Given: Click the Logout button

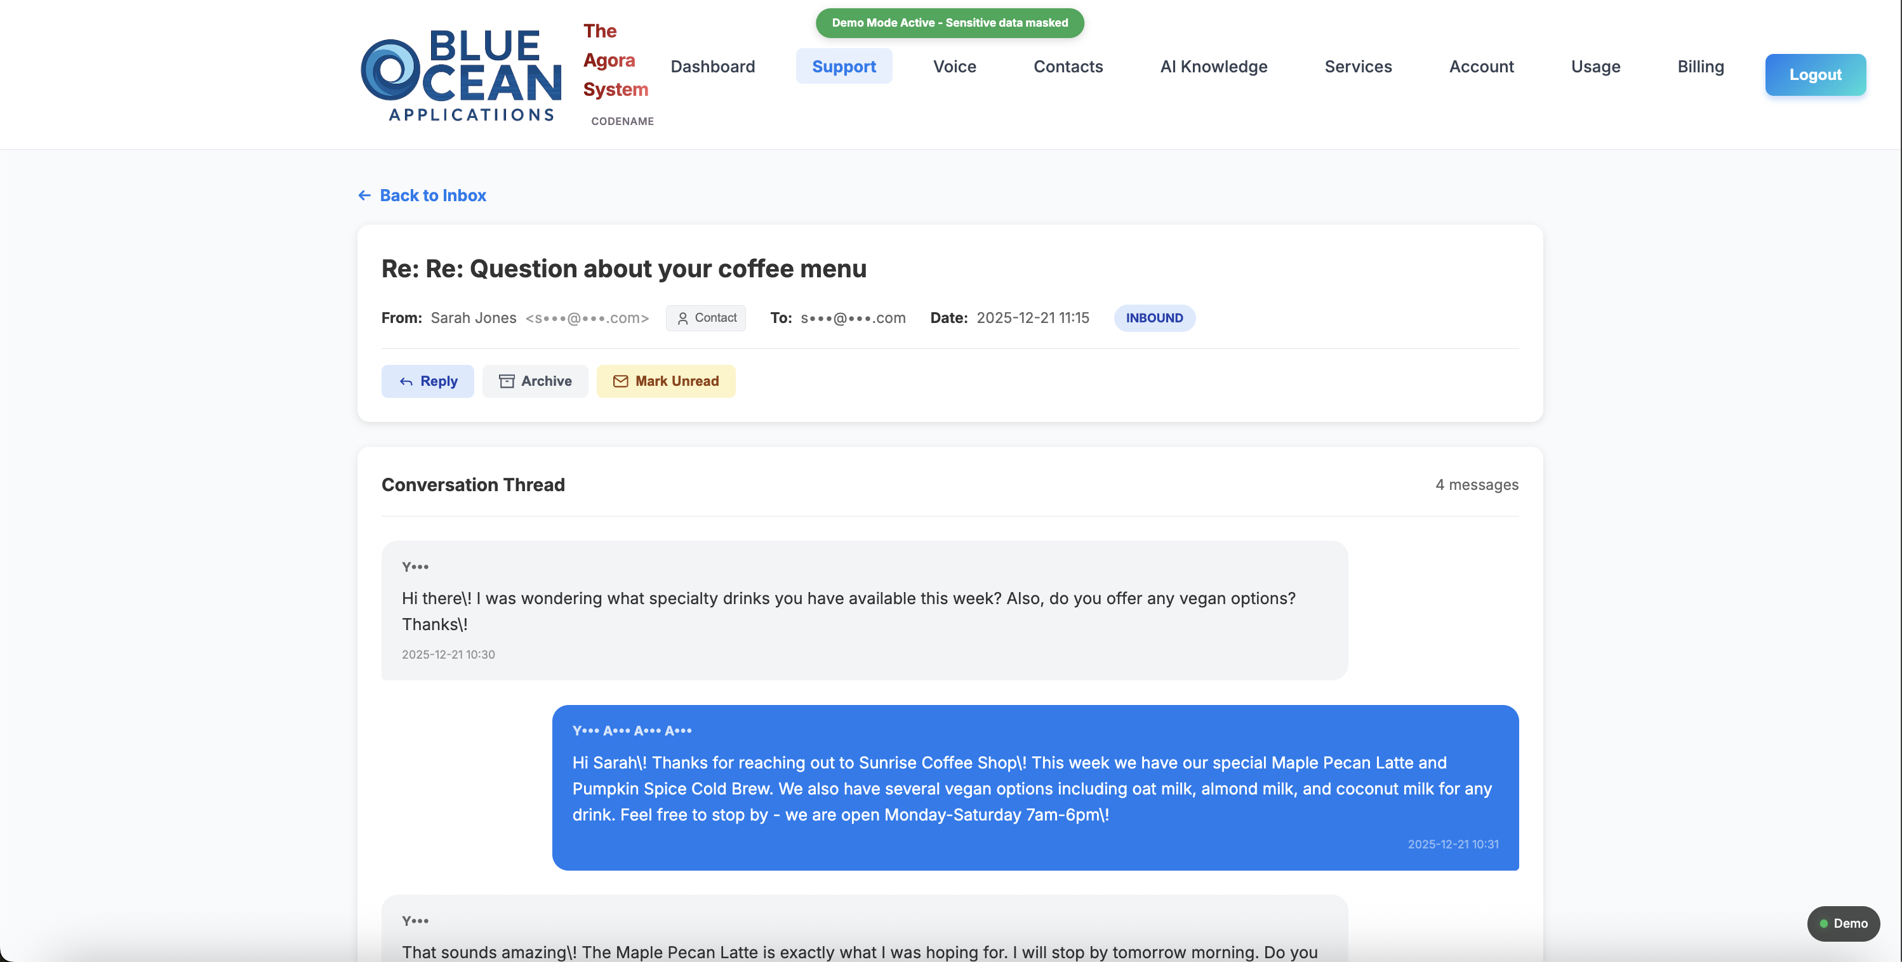Looking at the screenshot, I should (1816, 75).
